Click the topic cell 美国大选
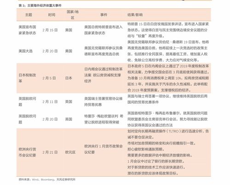 [25, 51]
